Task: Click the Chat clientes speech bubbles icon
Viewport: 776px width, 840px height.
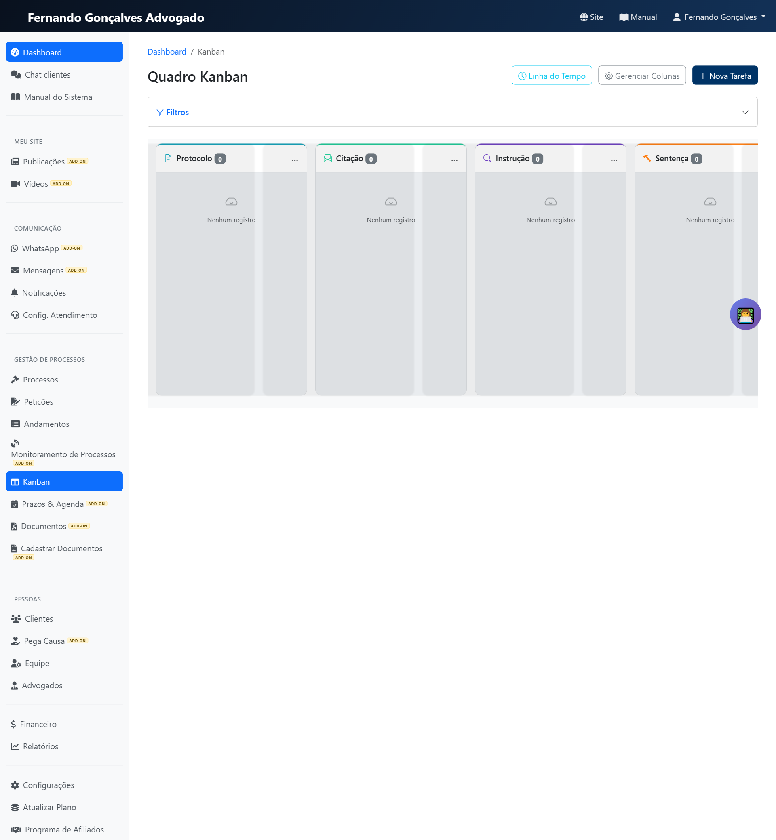Action: pos(16,74)
